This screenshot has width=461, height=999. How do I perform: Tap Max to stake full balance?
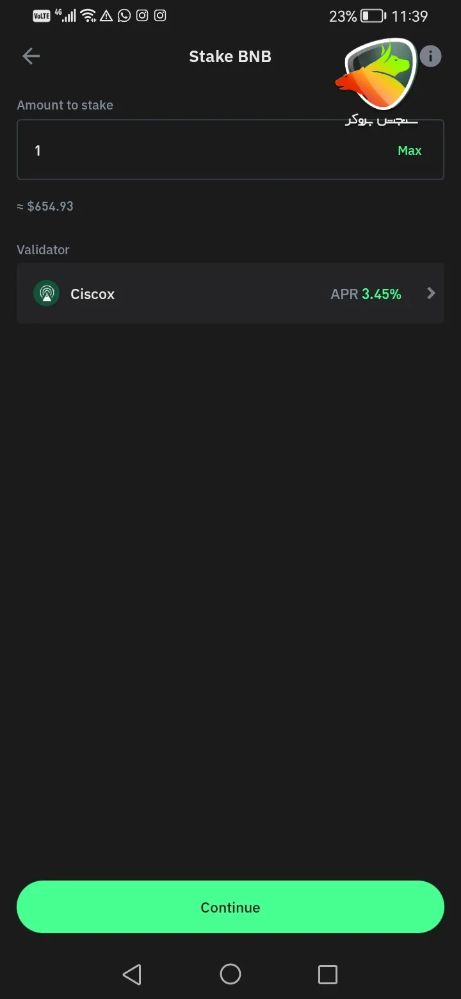(x=409, y=150)
